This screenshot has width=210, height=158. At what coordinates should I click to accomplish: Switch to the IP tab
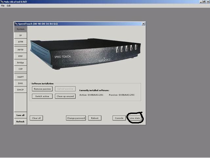point(20,35)
